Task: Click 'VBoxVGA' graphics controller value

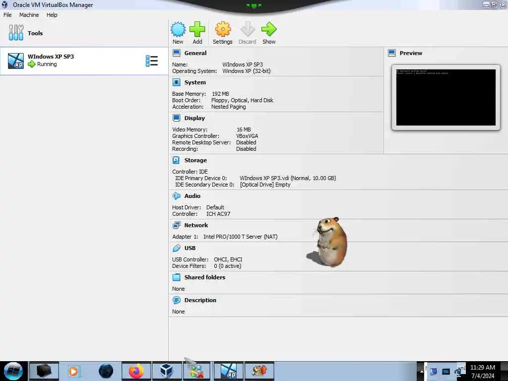Action: click(247, 136)
